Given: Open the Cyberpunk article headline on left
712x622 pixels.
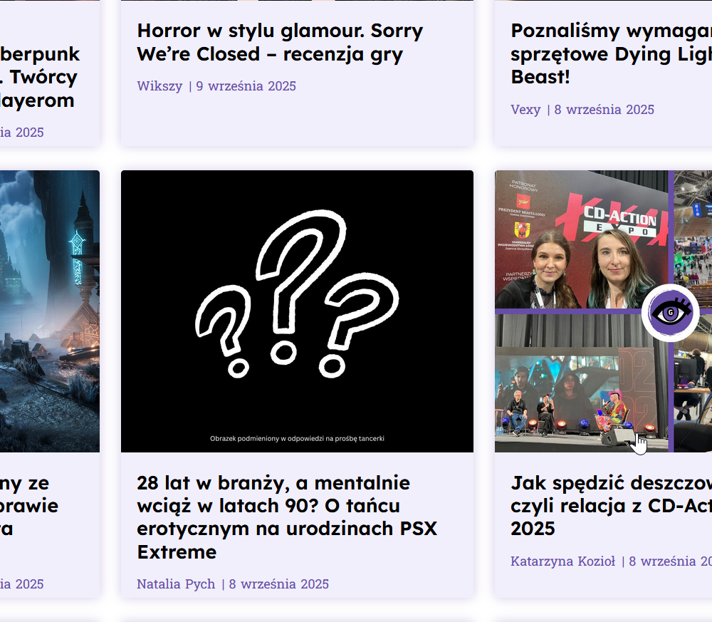Looking at the screenshot, I should pos(40,77).
